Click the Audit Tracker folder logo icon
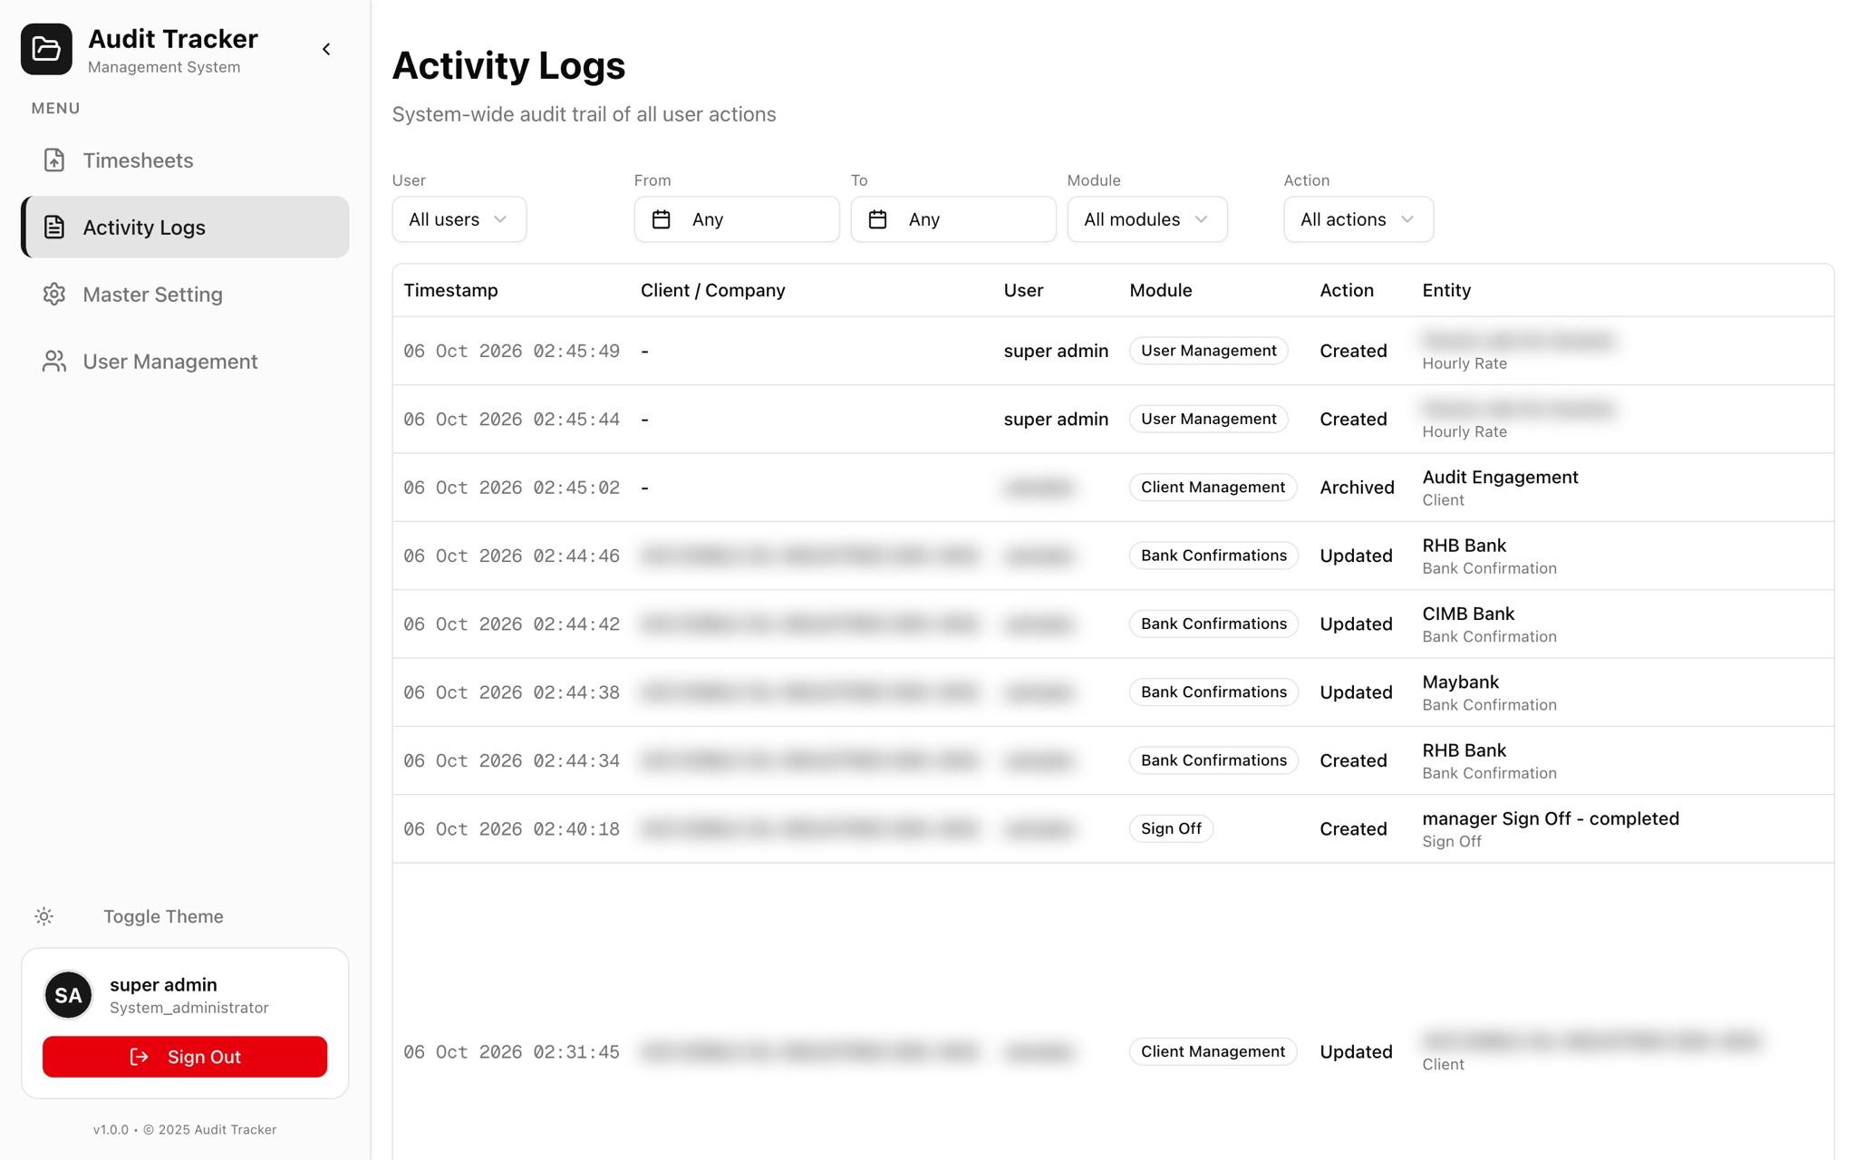 (46, 49)
